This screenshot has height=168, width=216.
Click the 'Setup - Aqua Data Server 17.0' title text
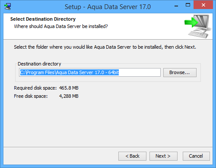point(108,7)
